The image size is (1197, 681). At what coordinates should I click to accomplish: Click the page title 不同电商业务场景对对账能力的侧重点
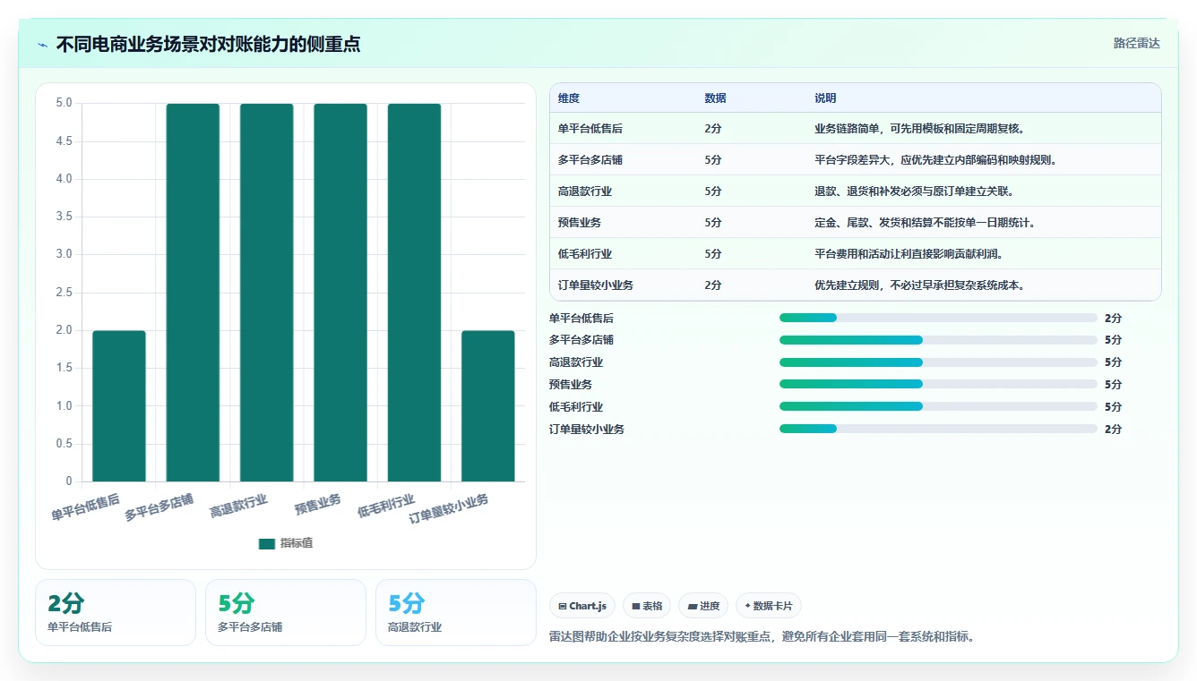208,44
